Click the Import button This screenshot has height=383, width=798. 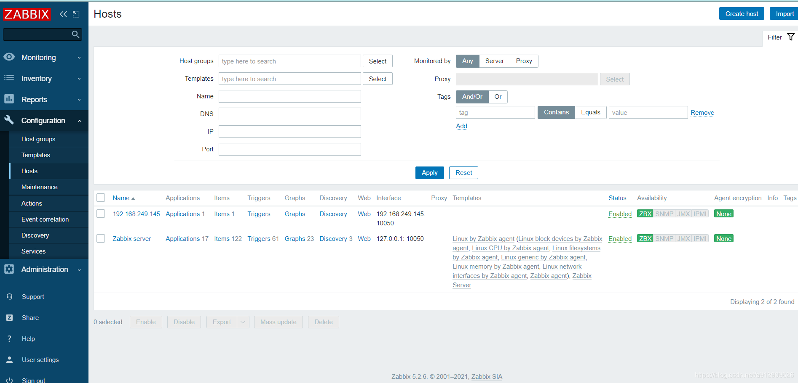[x=785, y=13]
